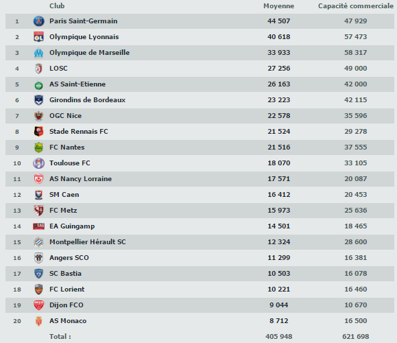Click the LOSC club badge
397x343 pixels.
pyautogui.click(x=38, y=69)
